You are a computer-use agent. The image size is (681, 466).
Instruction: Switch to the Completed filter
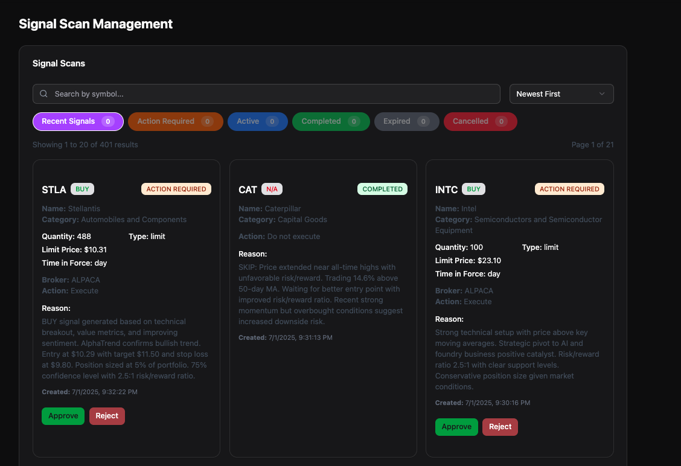pos(331,121)
